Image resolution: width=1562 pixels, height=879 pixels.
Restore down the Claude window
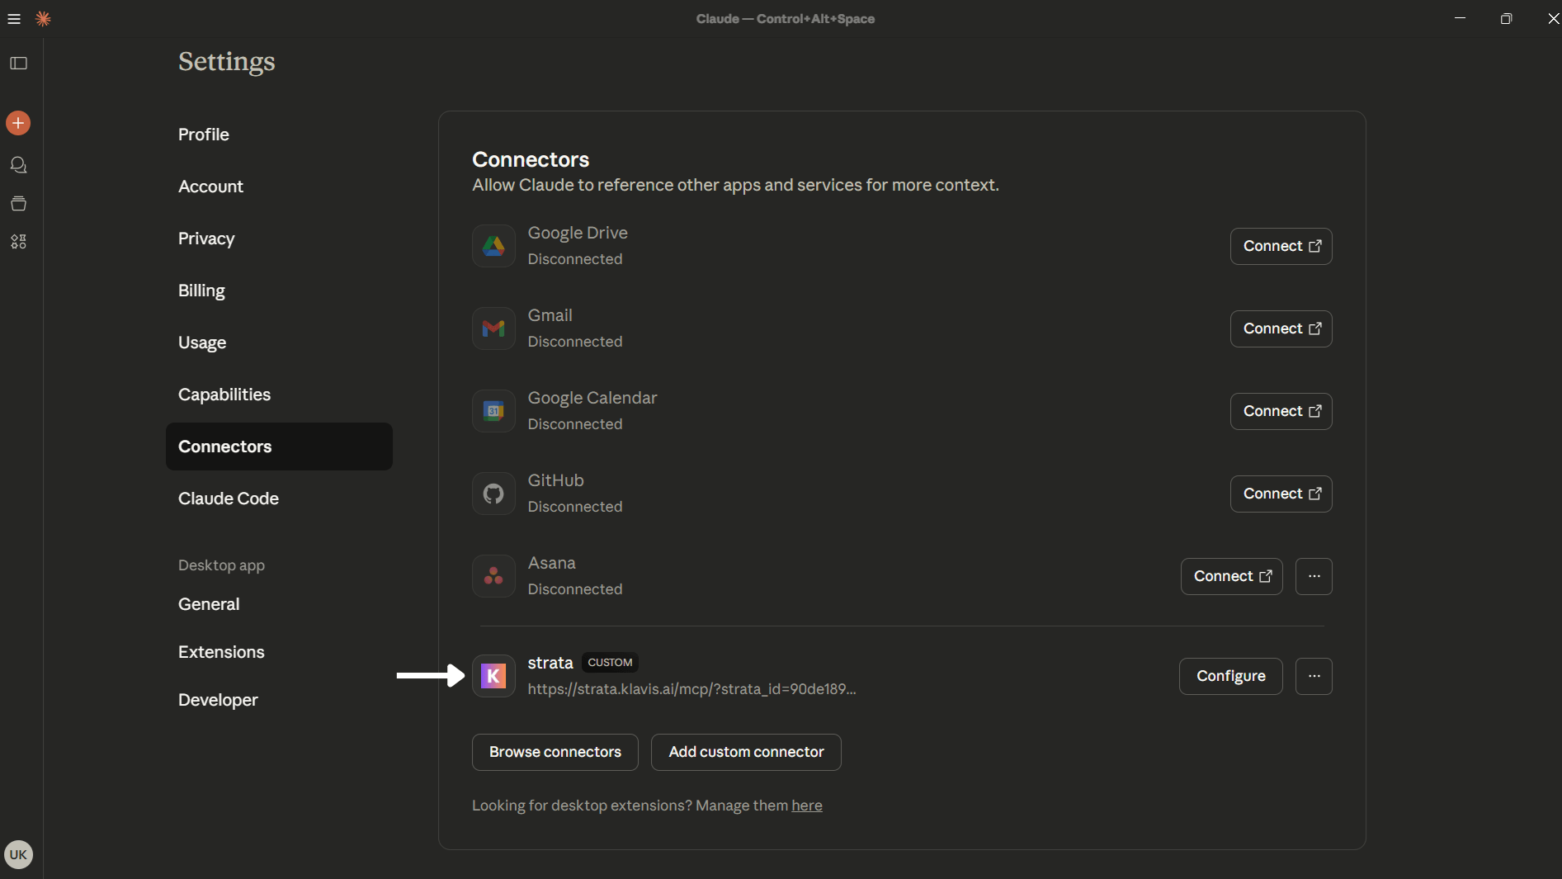coord(1506,18)
